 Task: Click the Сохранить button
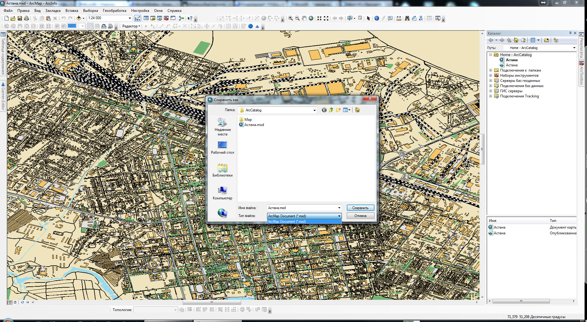coord(360,208)
